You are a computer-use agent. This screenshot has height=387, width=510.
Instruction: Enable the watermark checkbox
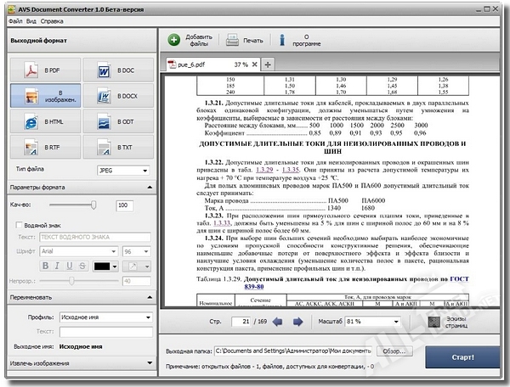(20, 224)
